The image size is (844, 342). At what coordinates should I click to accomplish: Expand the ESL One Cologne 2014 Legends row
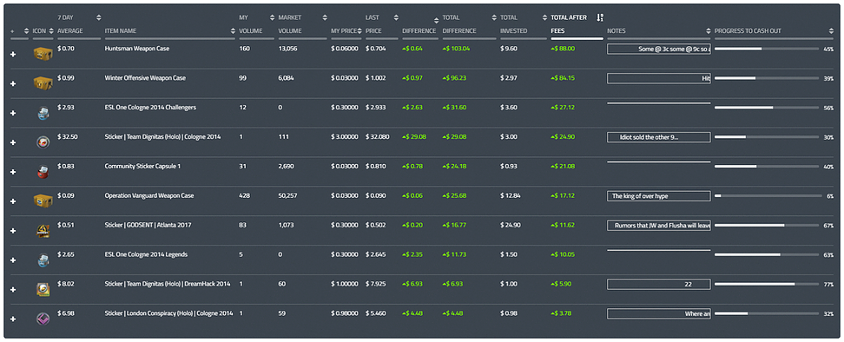click(13, 260)
